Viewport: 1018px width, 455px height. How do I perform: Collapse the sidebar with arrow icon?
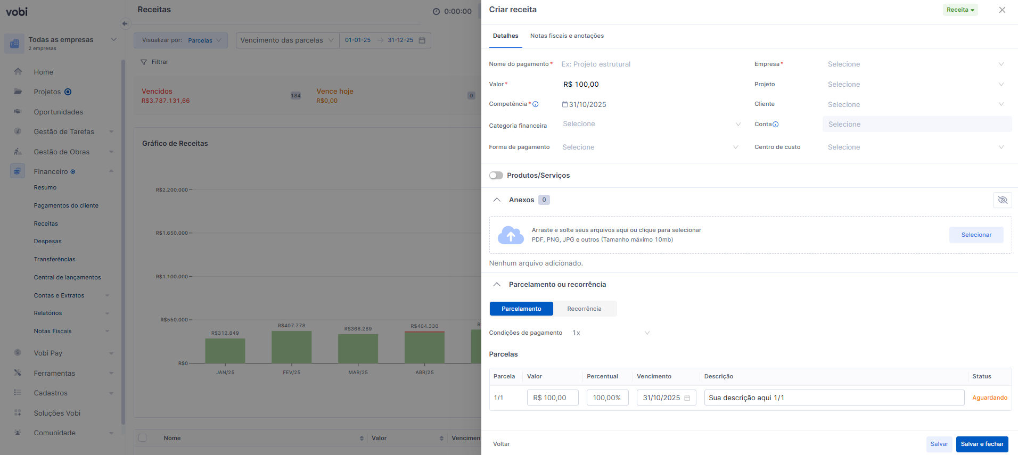pos(125,23)
